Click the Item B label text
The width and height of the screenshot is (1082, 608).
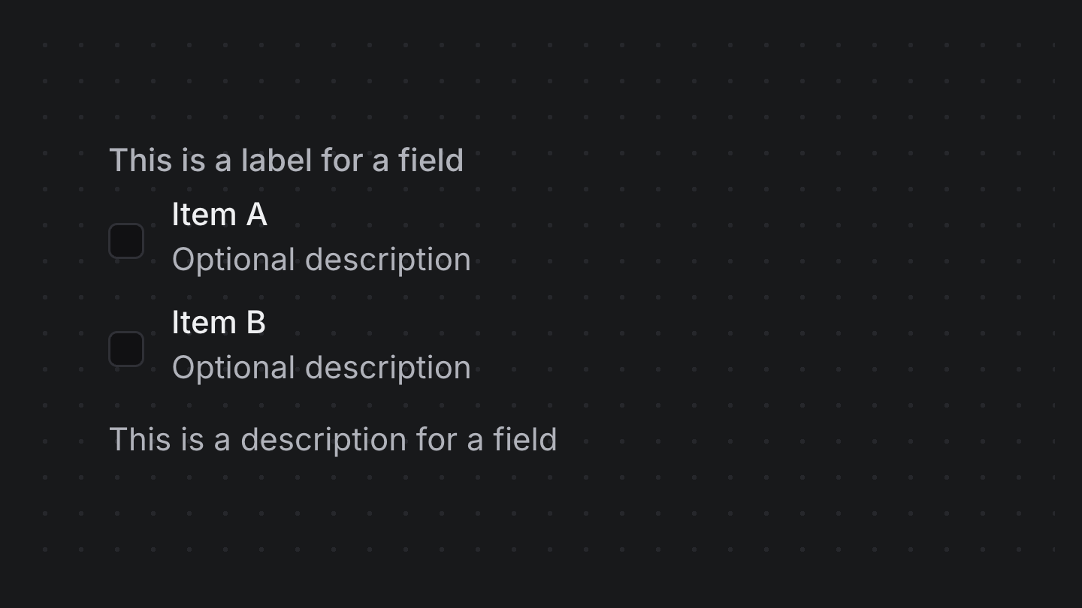[219, 323]
